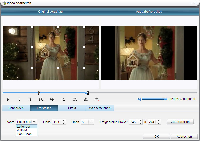This screenshot has height=141, width=200.
Task: Click the vertical flip icon
Action: (x=64, y=99)
